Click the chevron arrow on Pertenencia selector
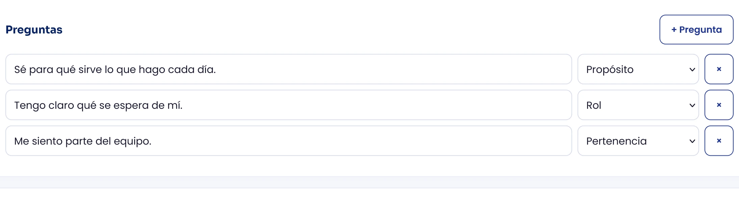The height and width of the screenshot is (200, 739). pyautogui.click(x=692, y=141)
